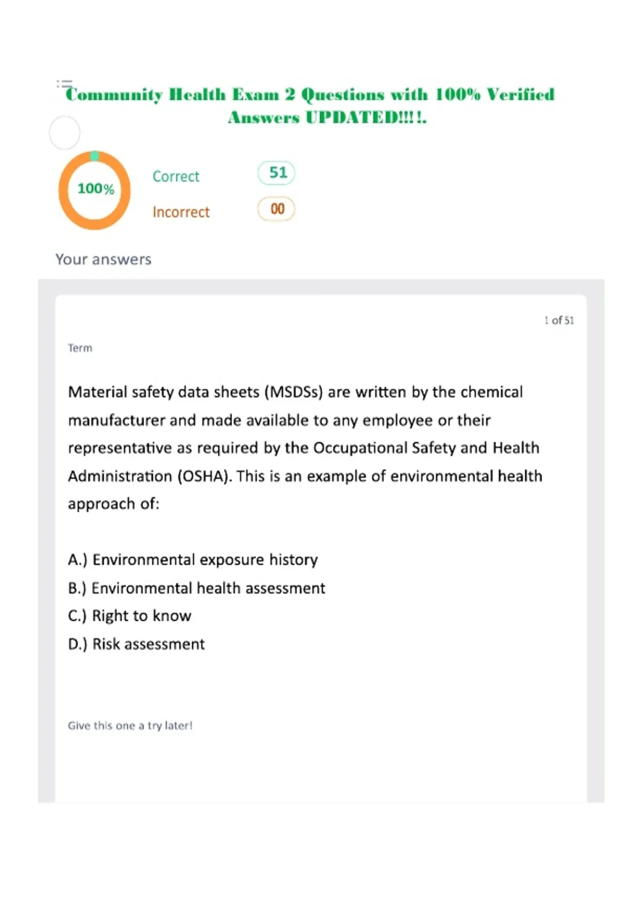The image size is (641, 909).
Task: Select the Correct label
Action: (x=176, y=176)
